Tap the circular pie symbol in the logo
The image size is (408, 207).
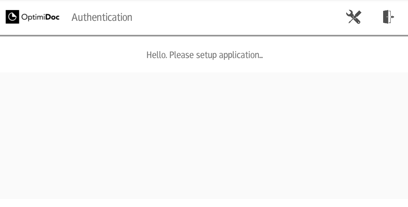[12, 17]
